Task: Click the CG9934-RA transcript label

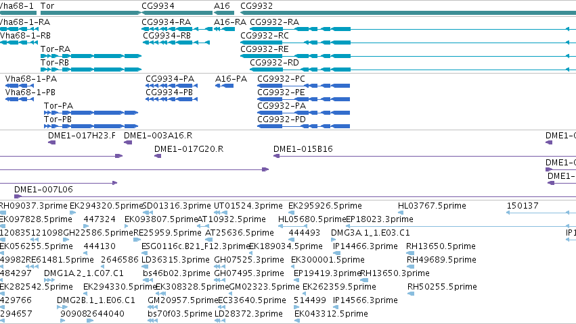Action: pos(167,22)
